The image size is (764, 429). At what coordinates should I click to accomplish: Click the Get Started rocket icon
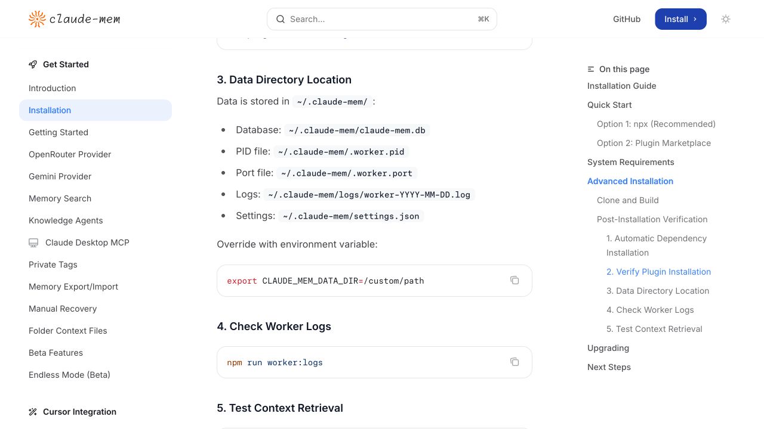(33, 64)
